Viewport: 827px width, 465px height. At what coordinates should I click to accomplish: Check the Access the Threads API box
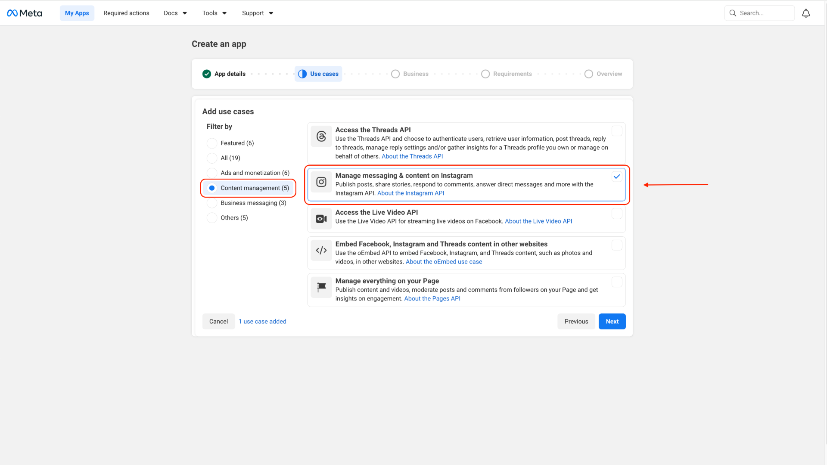617,131
